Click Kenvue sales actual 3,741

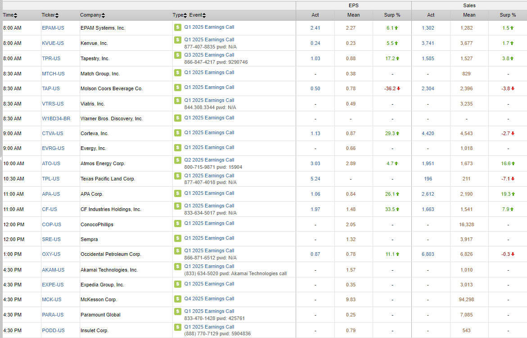point(428,43)
